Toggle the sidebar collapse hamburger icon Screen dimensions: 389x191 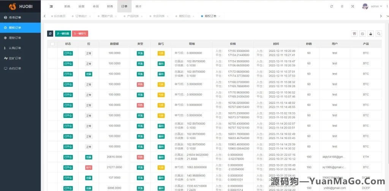point(51,6)
